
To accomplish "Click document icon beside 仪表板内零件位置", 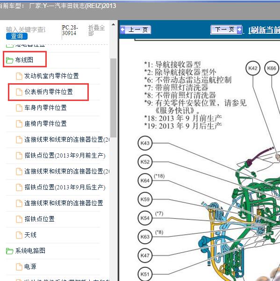I will [x=19, y=92].
